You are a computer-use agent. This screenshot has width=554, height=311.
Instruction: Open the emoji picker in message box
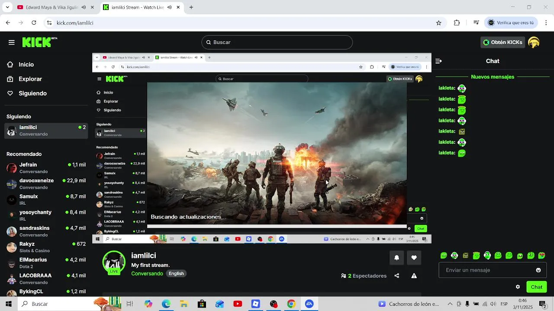538,270
